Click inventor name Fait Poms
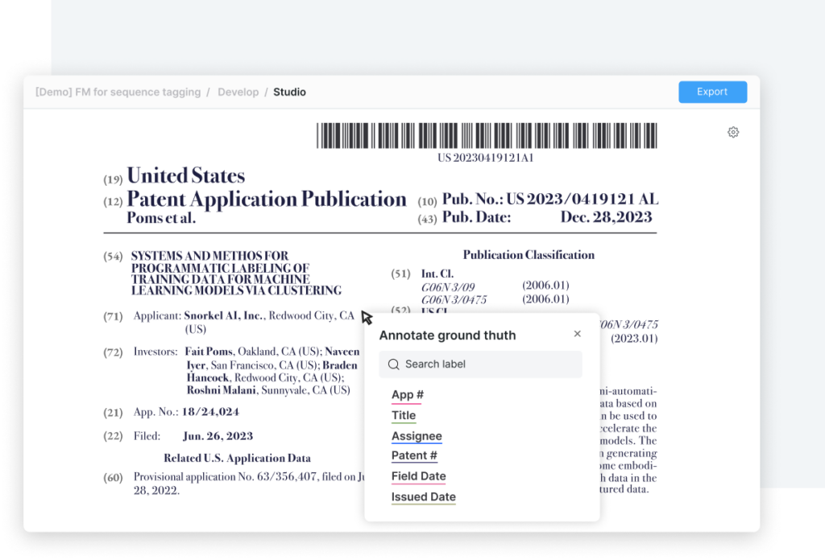Viewport: 825px width, 560px height. pos(209,352)
